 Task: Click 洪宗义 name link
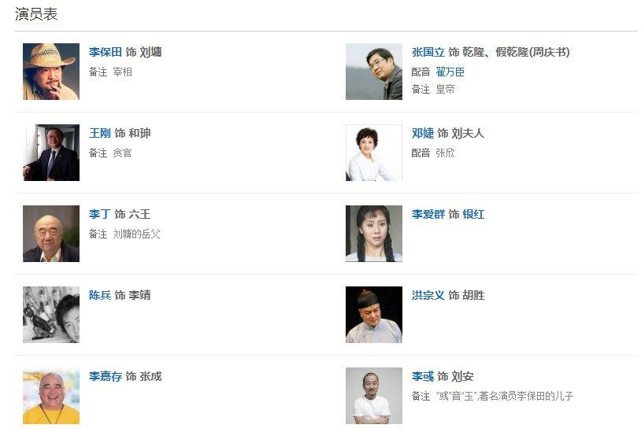[x=428, y=295]
